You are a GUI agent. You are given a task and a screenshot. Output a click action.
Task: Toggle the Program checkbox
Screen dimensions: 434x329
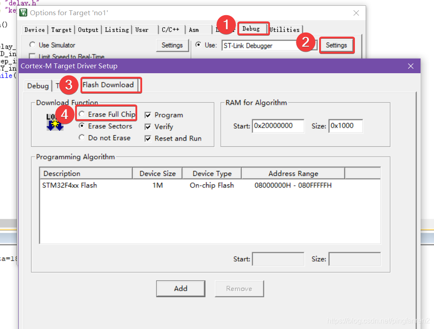coord(148,115)
